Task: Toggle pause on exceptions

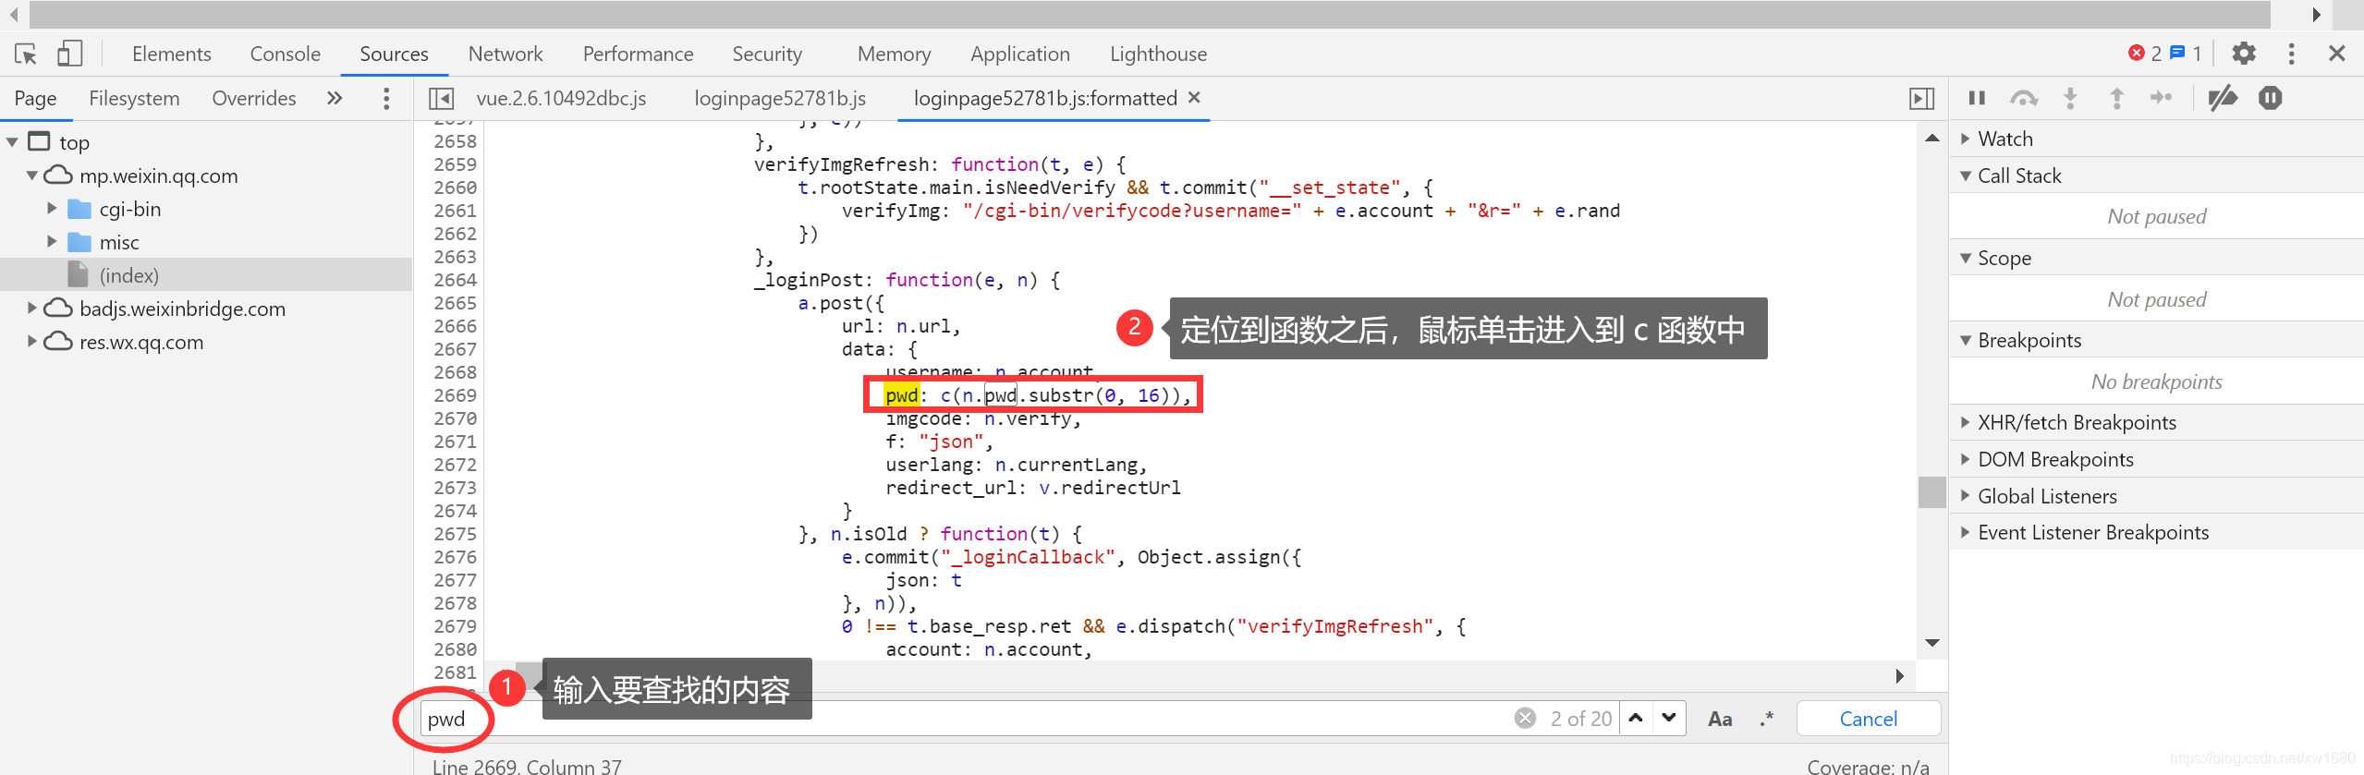Action: point(2271,98)
